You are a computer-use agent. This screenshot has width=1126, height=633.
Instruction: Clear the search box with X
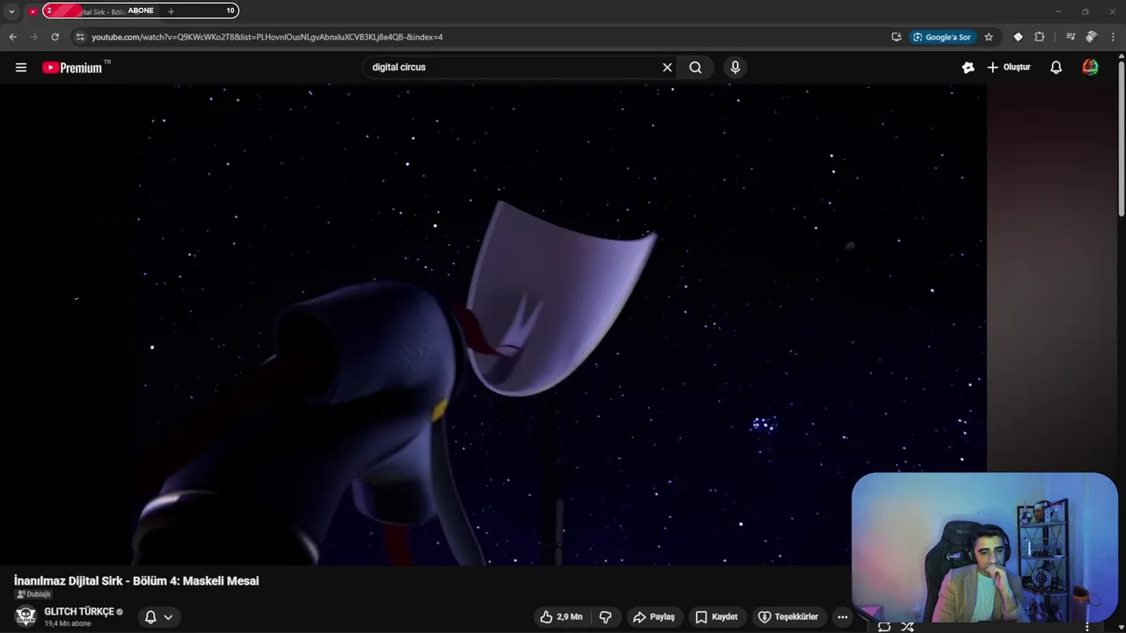[667, 68]
